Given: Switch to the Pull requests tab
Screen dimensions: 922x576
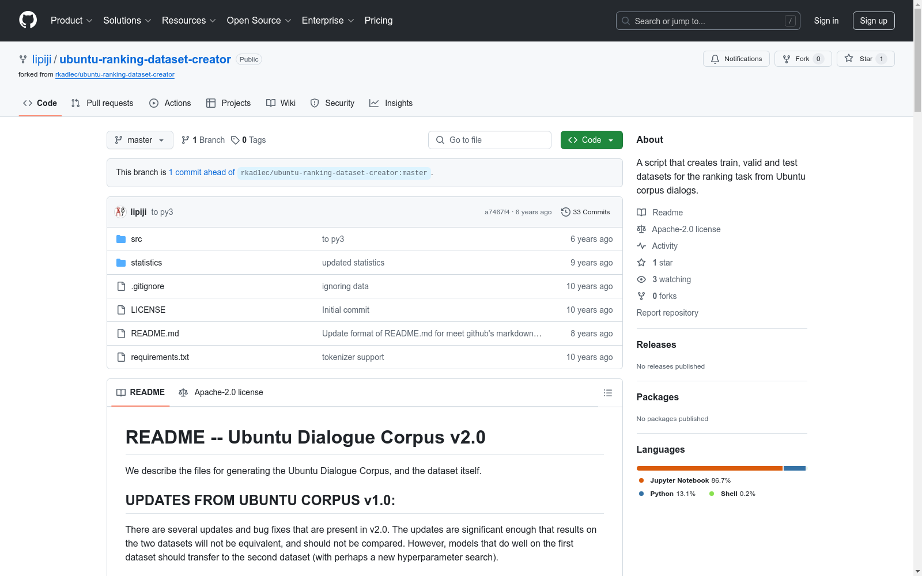Looking at the screenshot, I should (x=103, y=103).
